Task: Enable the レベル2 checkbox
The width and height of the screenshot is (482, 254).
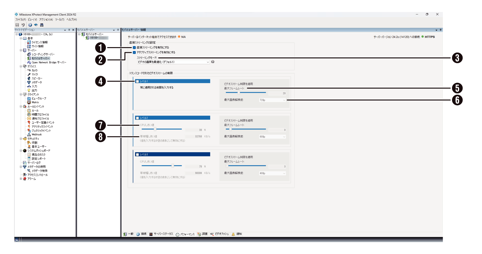Action: [x=138, y=118]
